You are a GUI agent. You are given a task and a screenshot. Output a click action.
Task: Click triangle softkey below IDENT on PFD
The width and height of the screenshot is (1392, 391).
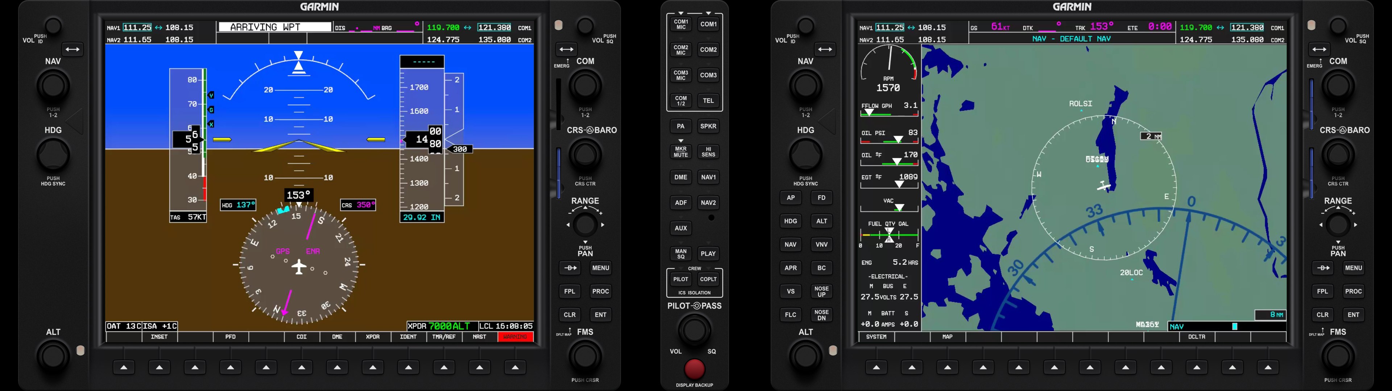[409, 368]
